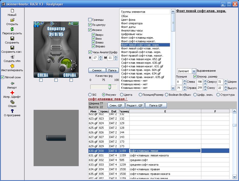Uncheck the Вниз checkbox
The image size is (239, 181).
point(93,38)
